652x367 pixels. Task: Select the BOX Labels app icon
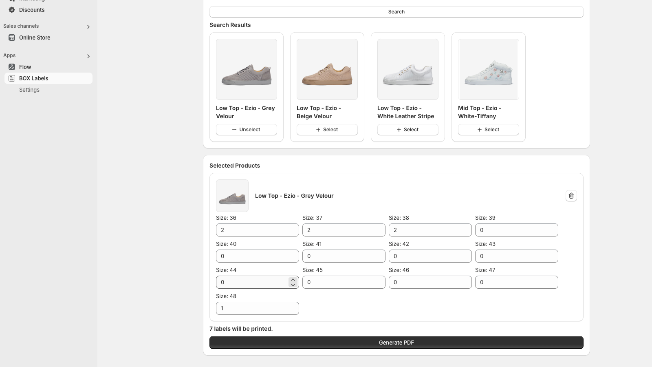point(11,78)
